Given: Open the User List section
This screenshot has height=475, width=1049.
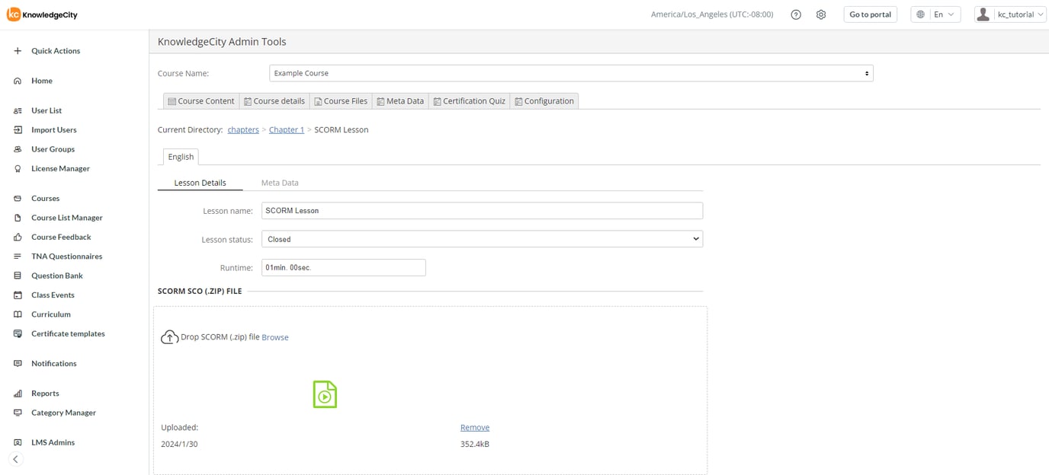Looking at the screenshot, I should click(x=46, y=110).
